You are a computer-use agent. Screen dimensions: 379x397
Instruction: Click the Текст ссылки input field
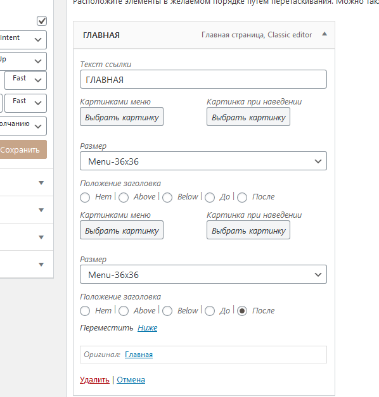click(x=203, y=79)
